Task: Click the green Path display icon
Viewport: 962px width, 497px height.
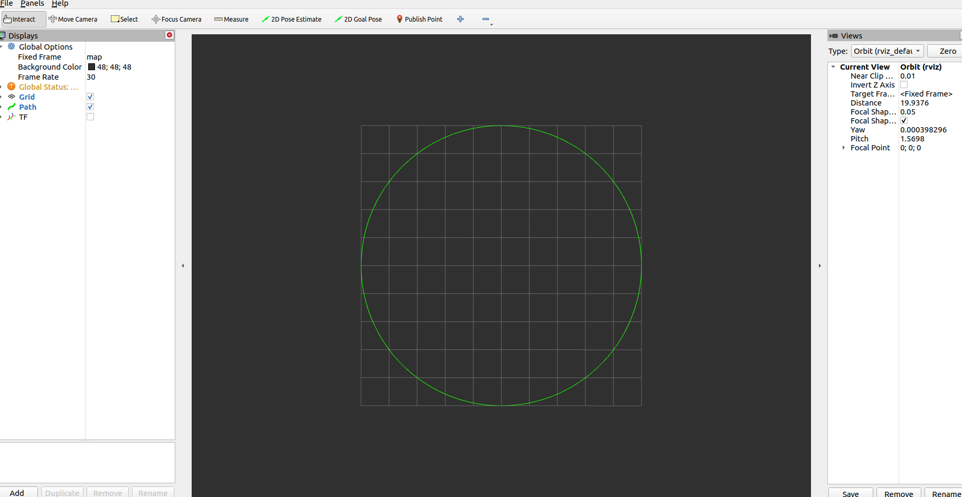Action: 12,107
